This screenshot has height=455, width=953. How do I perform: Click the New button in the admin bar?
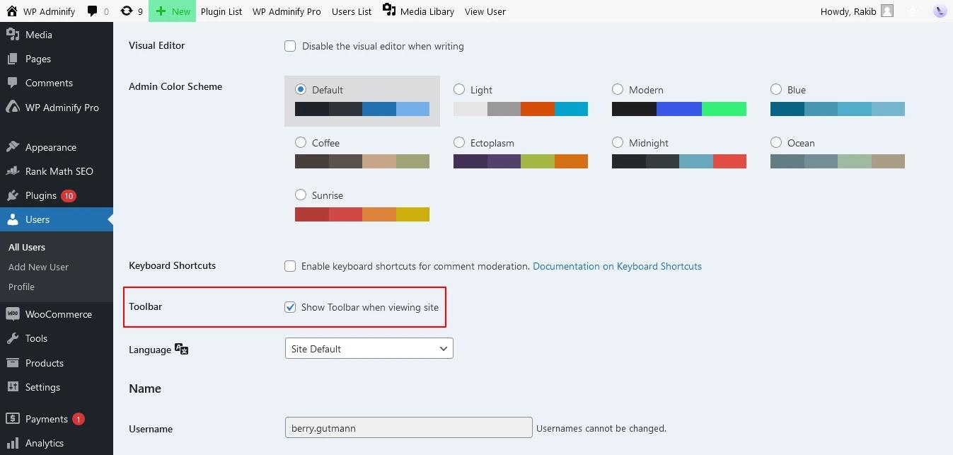pyautogui.click(x=172, y=11)
